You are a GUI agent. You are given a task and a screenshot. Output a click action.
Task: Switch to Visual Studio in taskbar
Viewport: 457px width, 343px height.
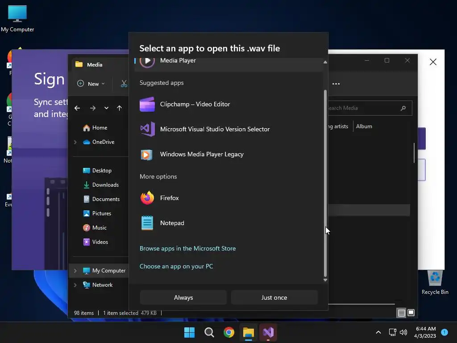click(268, 332)
